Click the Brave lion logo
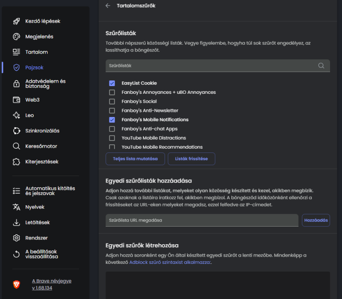 click(x=16, y=284)
